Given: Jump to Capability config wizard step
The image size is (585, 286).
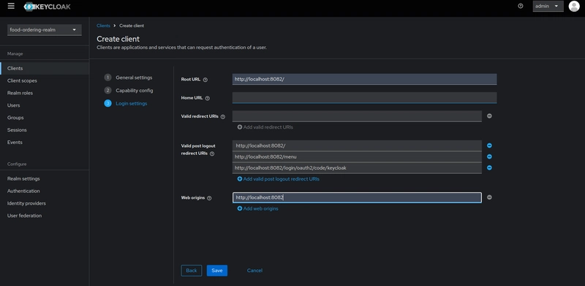Looking at the screenshot, I should pyautogui.click(x=129, y=91).
